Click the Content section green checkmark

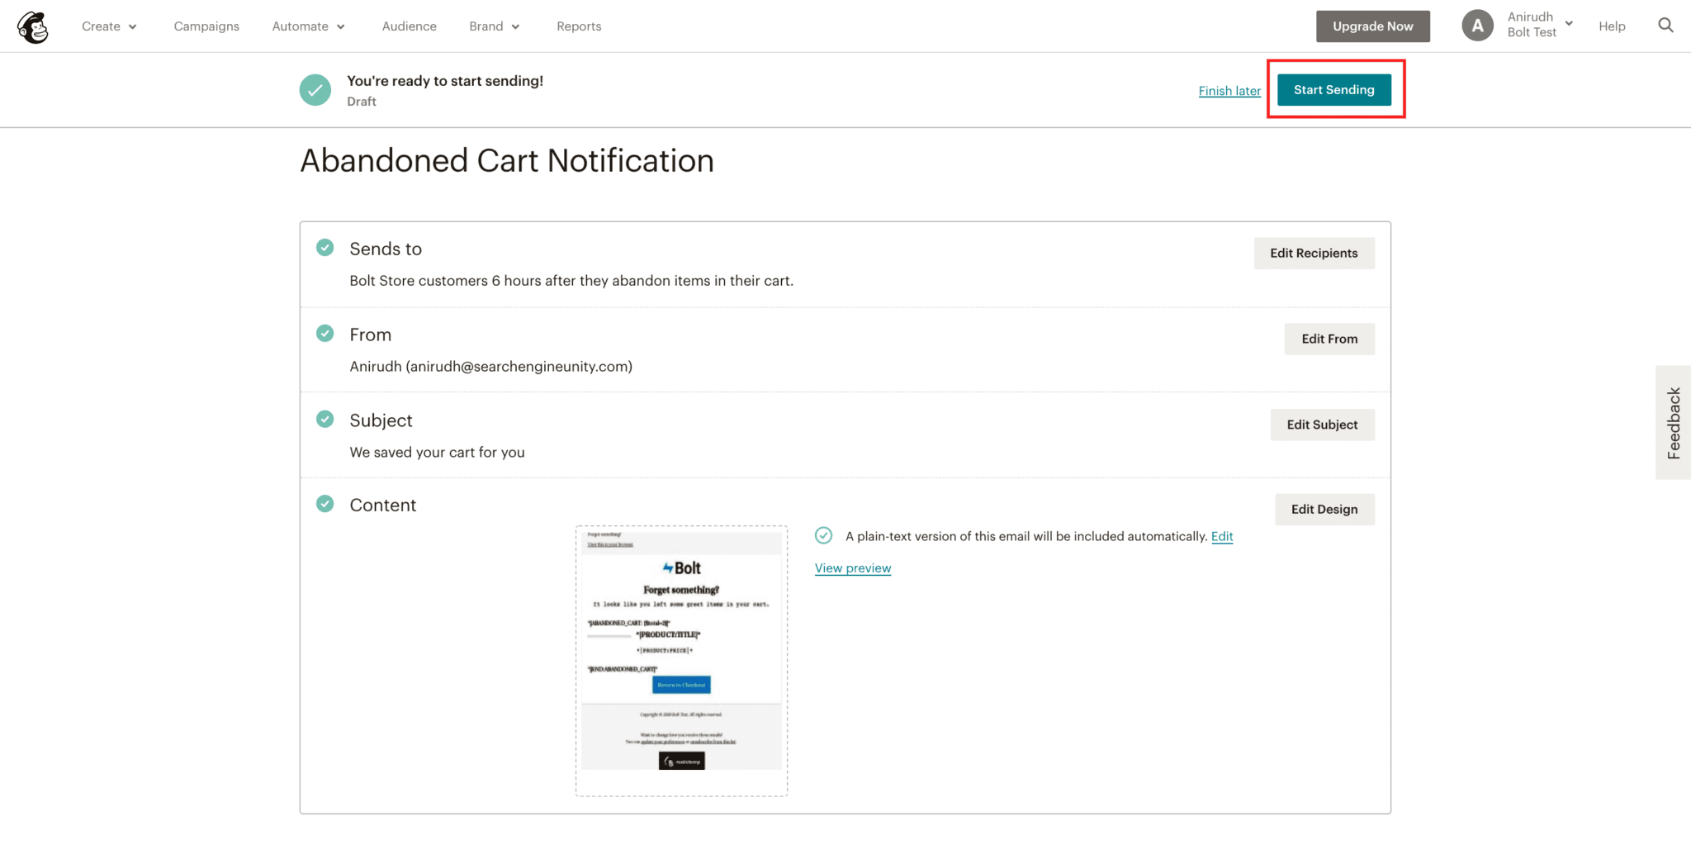(x=325, y=504)
